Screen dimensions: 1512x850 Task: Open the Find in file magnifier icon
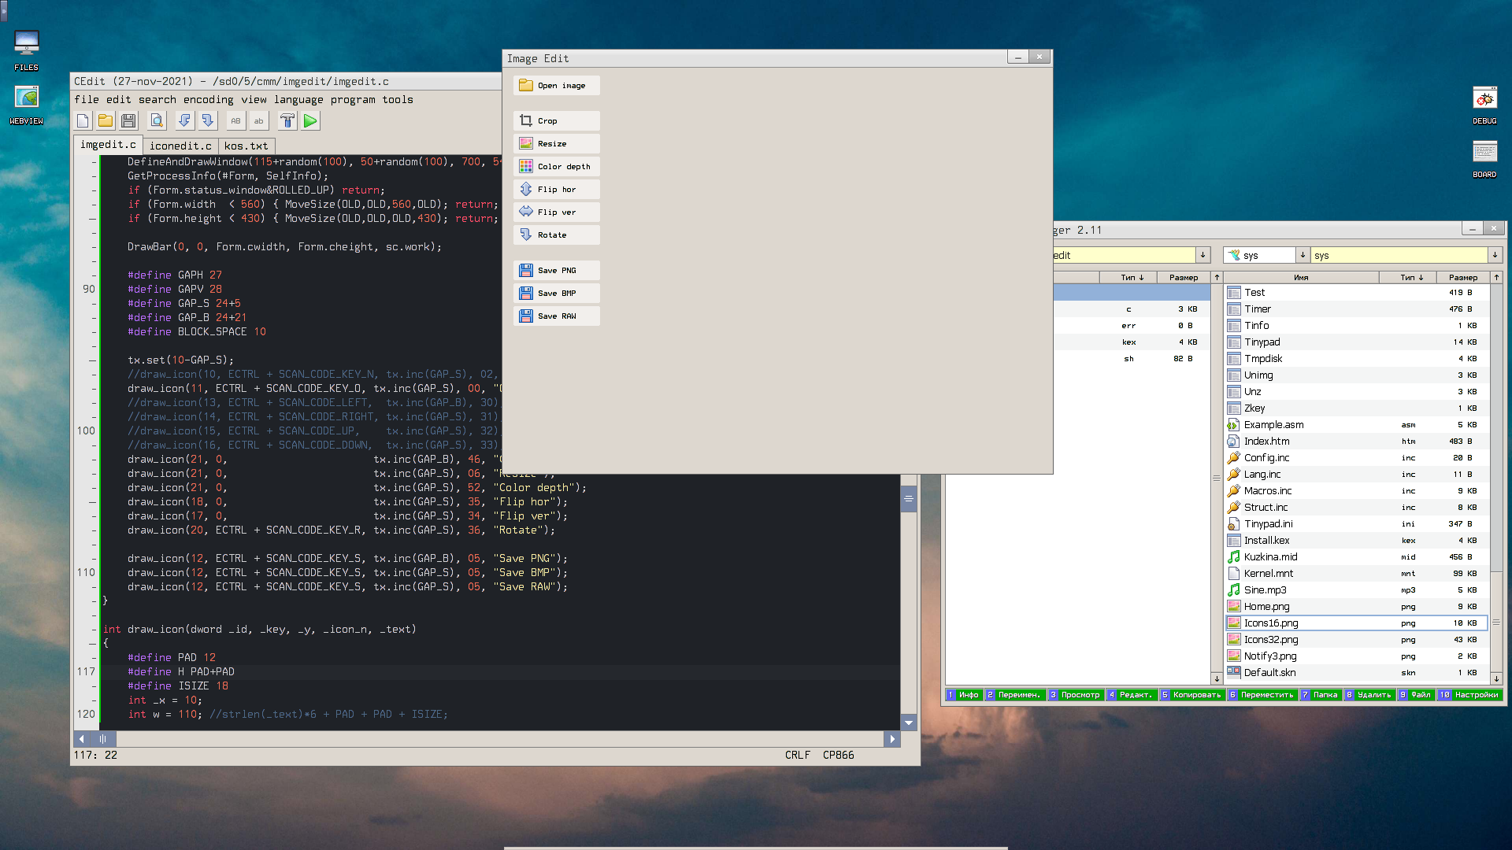157,121
